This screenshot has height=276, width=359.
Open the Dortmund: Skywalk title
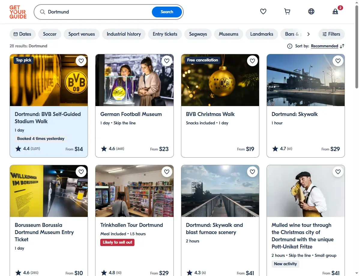pyautogui.click(x=294, y=114)
